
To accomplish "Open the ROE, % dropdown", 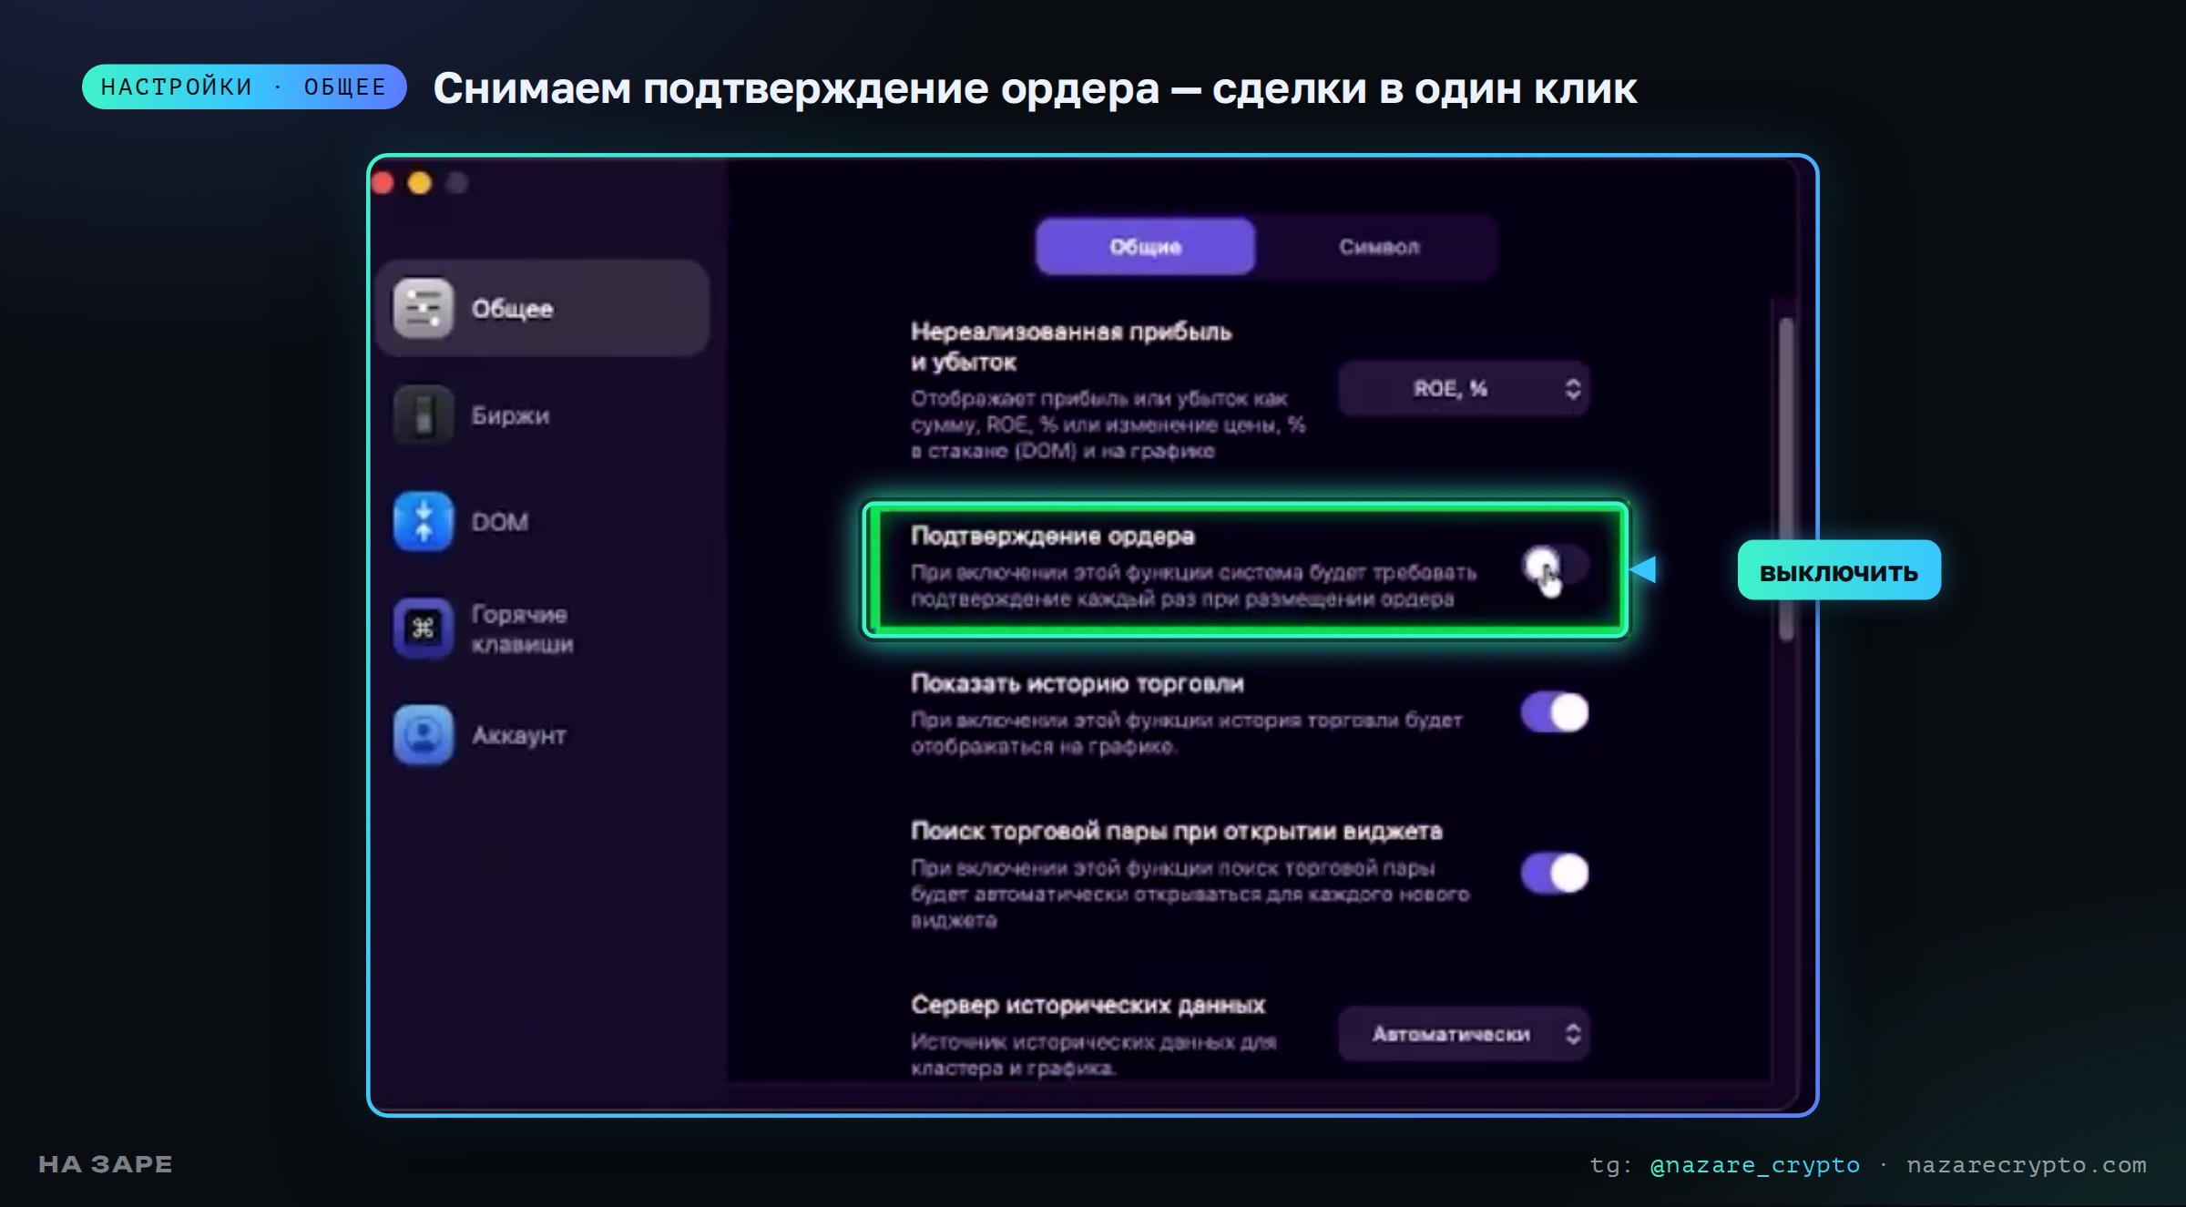I will [x=1464, y=389].
